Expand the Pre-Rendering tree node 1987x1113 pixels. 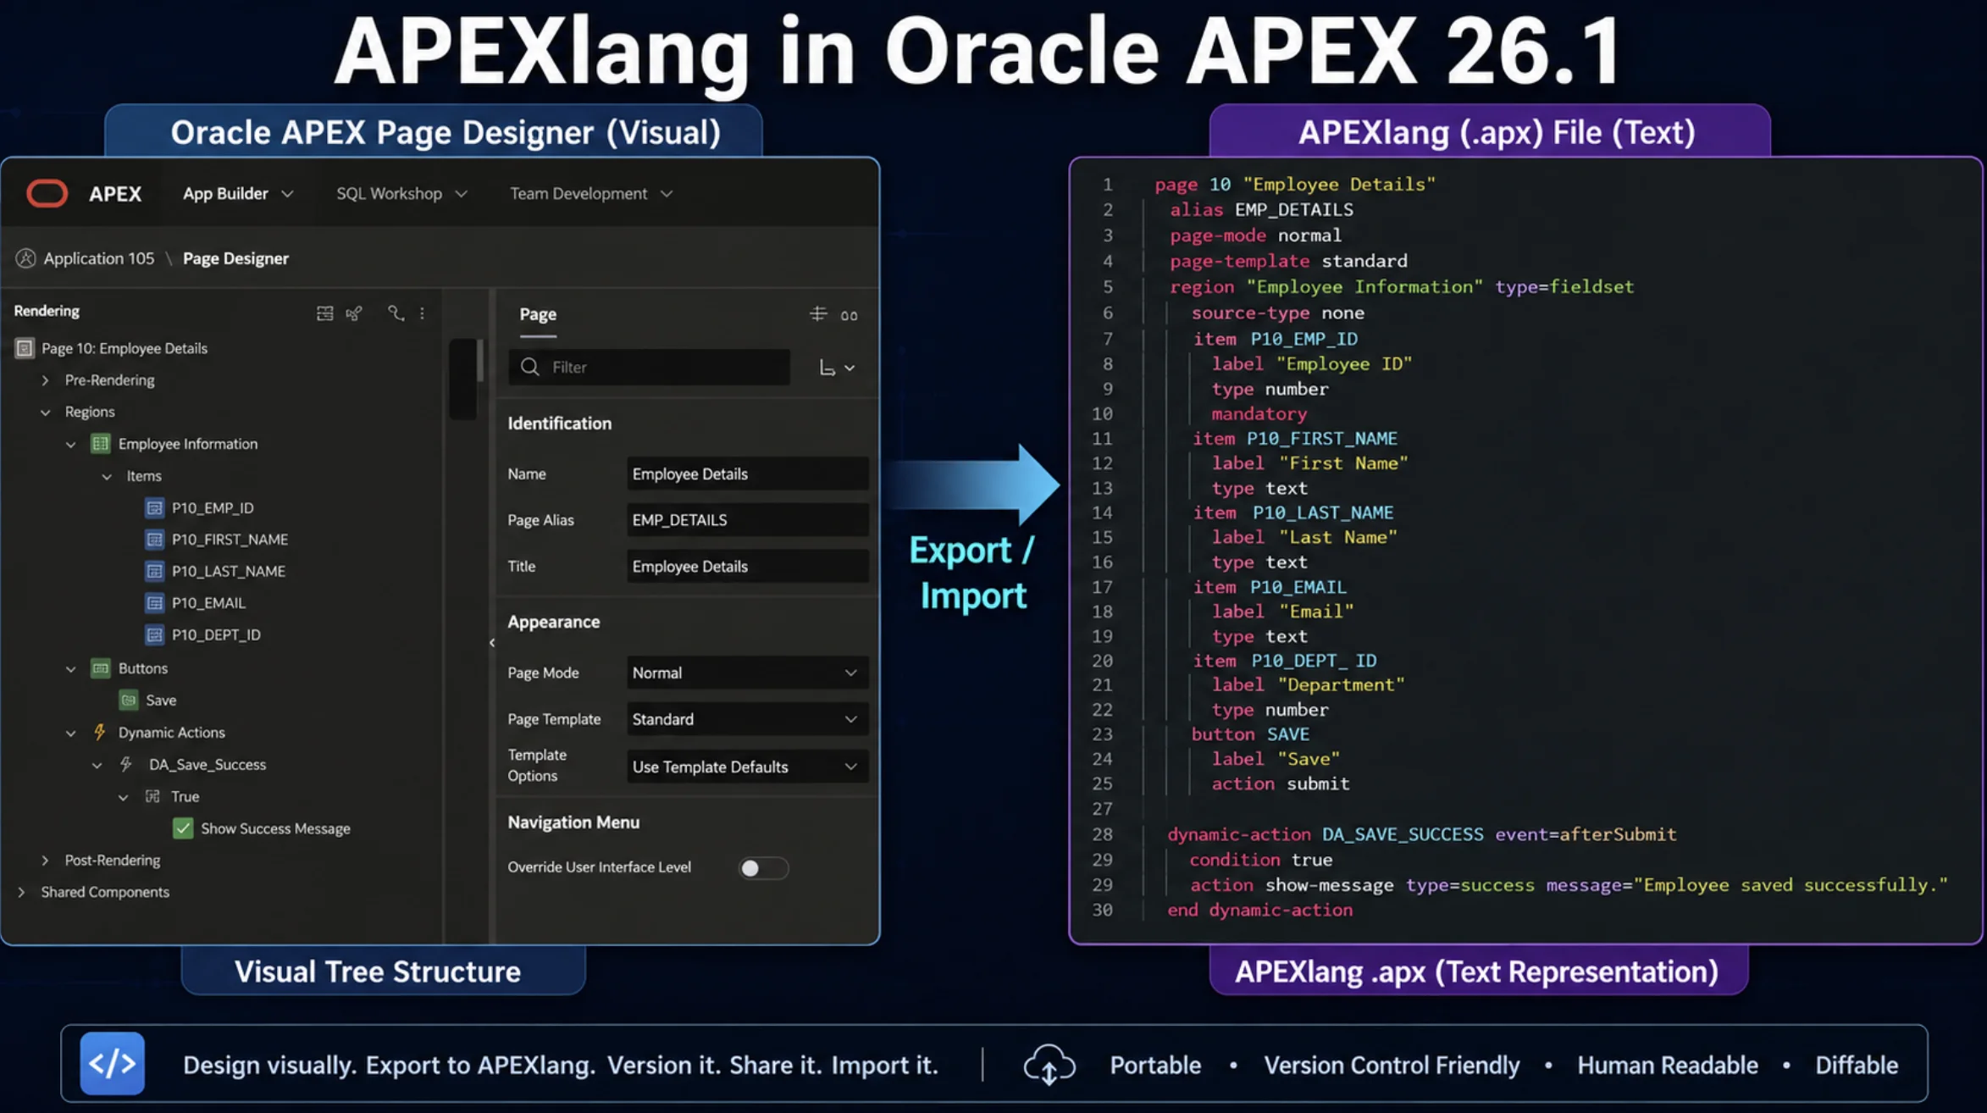click(45, 380)
